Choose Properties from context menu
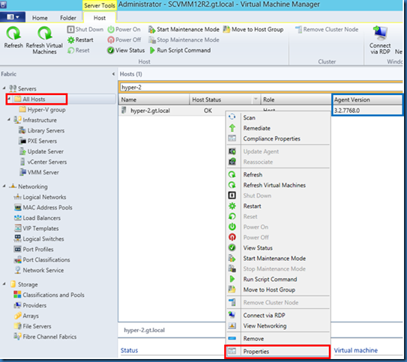407x362 pixels. [278, 352]
